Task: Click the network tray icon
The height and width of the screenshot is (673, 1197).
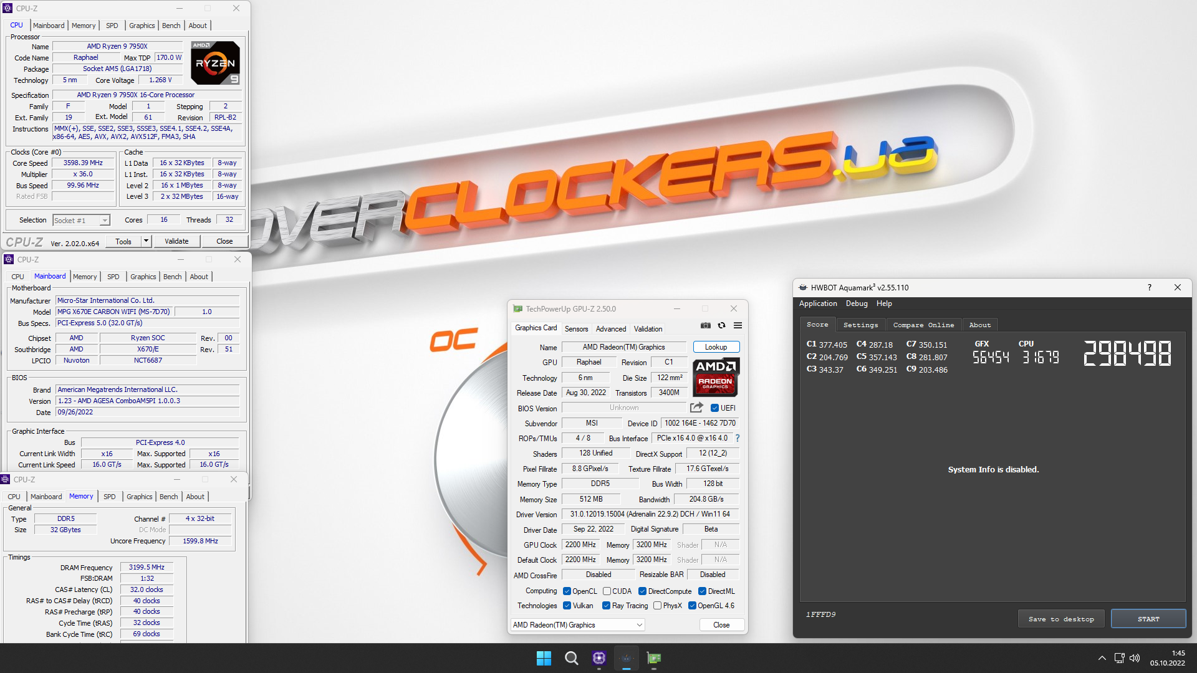Action: click(x=1120, y=658)
